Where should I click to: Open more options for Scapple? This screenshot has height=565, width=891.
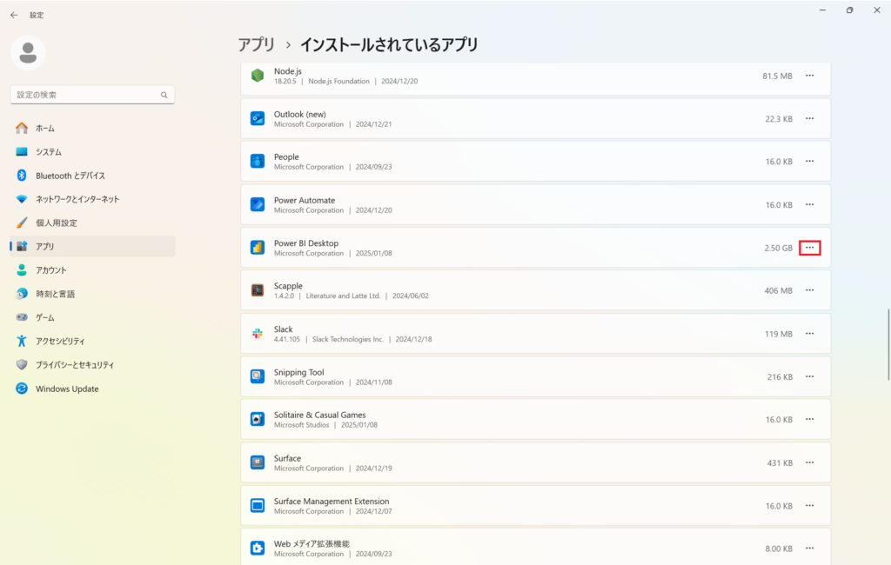pyautogui.click(x=810, y=290)
